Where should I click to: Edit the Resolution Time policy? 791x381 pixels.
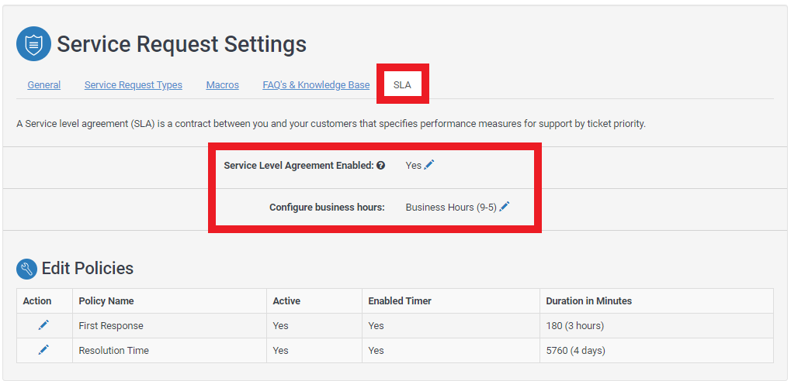pyautogui.click(x=44, y=349)
